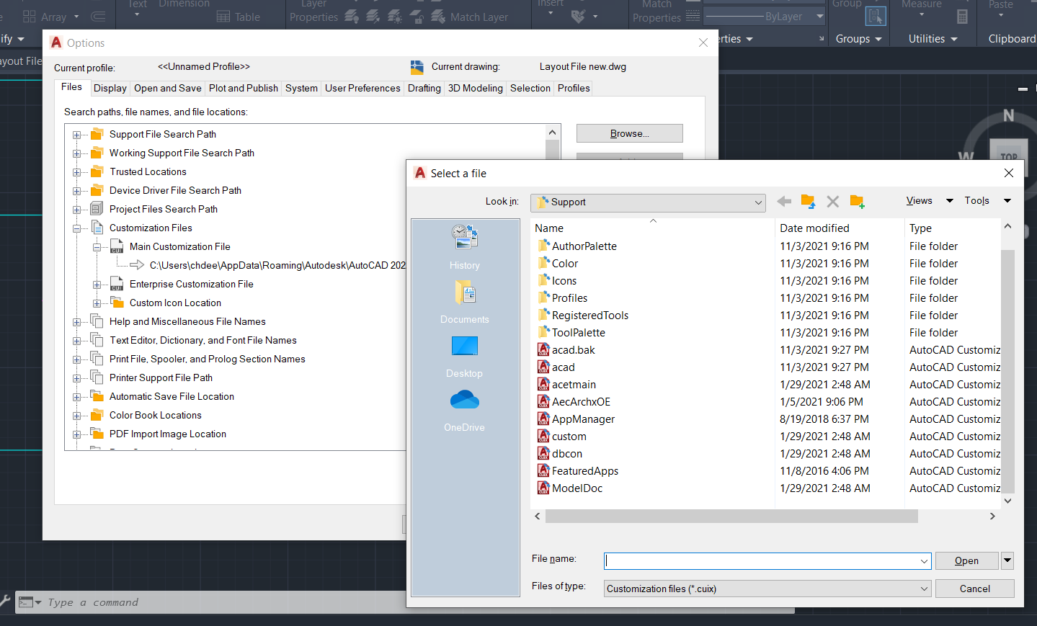1037x626 pixels.
Task: Select the AppManager file
Action: coord(577,419)
